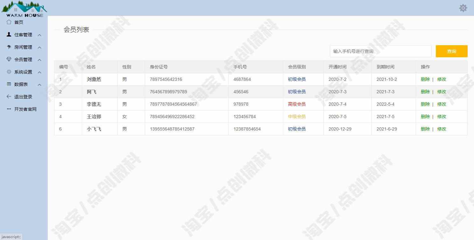Click the 操作 column header

pos(425,67)
